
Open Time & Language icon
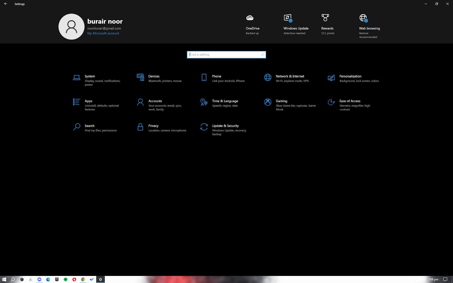coord(204,102)
